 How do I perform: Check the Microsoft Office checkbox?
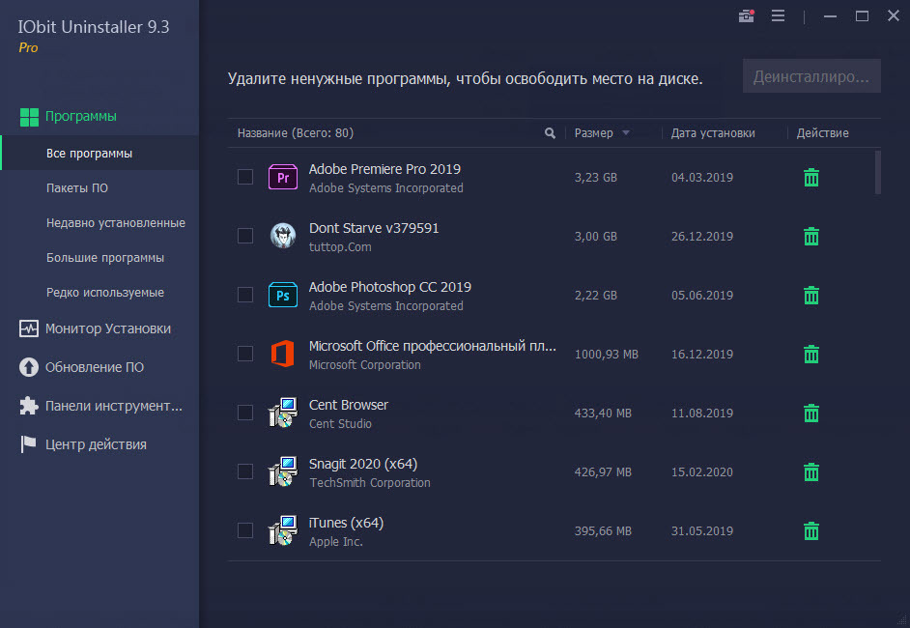(x=245, y=354)
